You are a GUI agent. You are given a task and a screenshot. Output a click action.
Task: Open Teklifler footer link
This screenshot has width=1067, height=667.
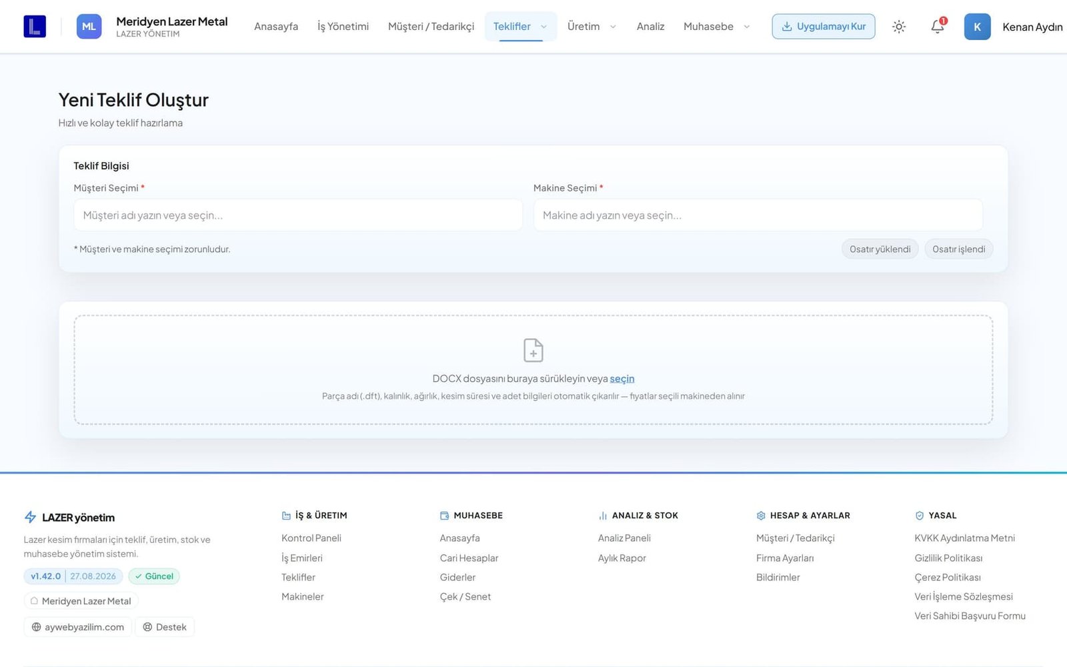pyautogui.click(x=298, y=578)
